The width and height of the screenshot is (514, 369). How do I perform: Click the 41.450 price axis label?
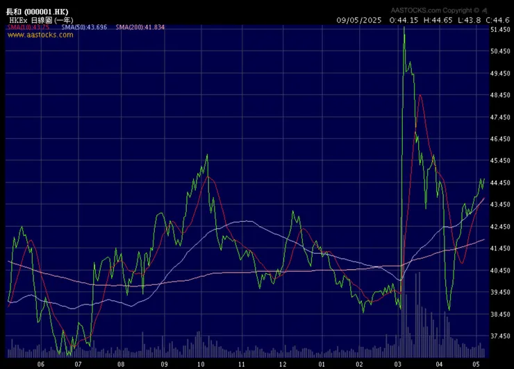click(x=500, y=248)
